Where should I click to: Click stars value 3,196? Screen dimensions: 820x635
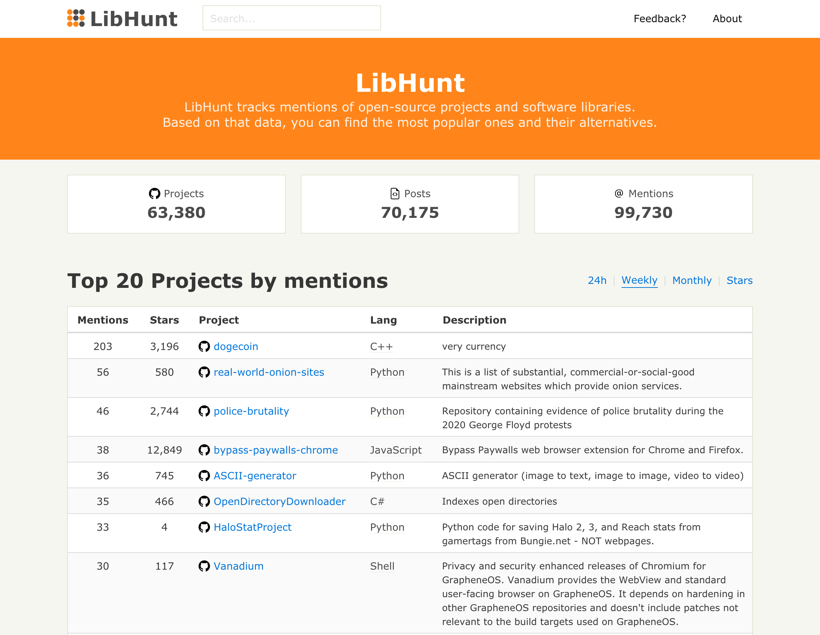point(164,346)
